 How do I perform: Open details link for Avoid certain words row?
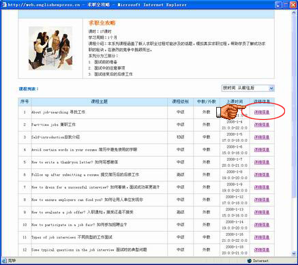pyautogui.click(x=262, y=150)
